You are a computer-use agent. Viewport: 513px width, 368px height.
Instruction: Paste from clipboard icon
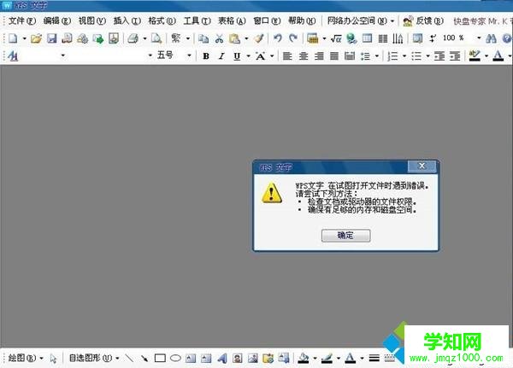234,38
